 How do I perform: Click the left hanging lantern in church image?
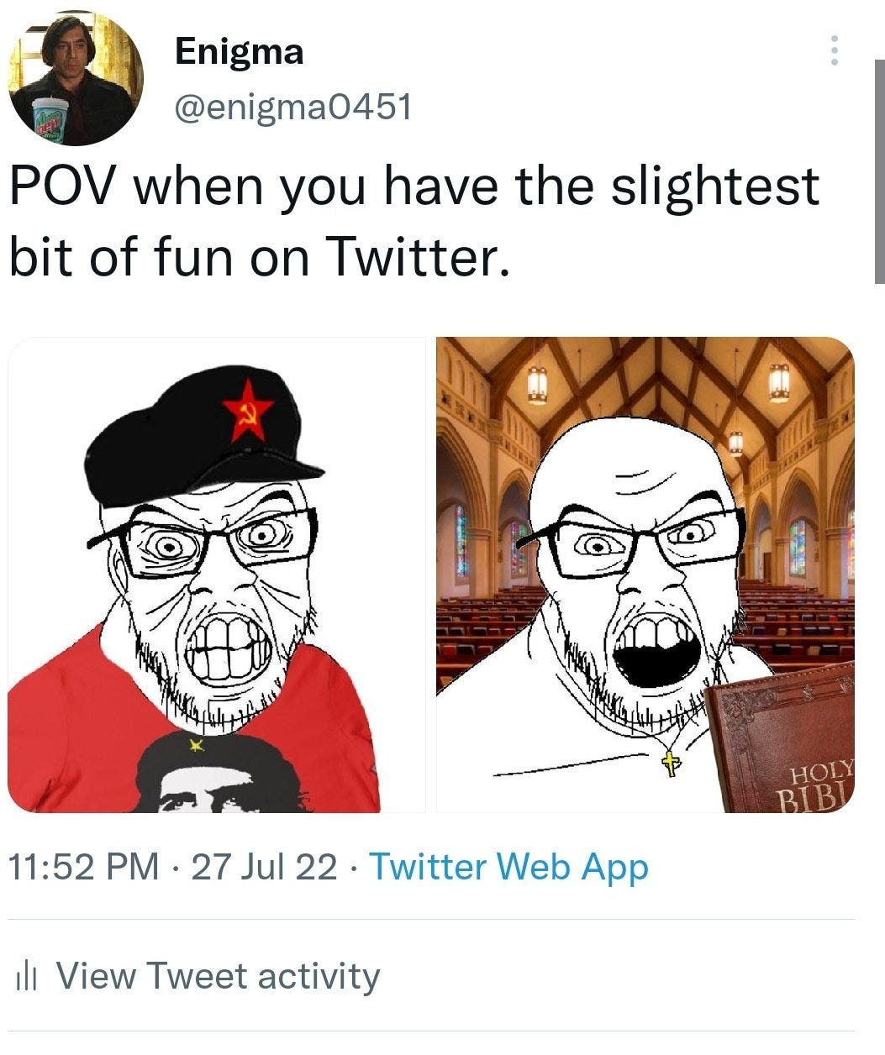537,383
